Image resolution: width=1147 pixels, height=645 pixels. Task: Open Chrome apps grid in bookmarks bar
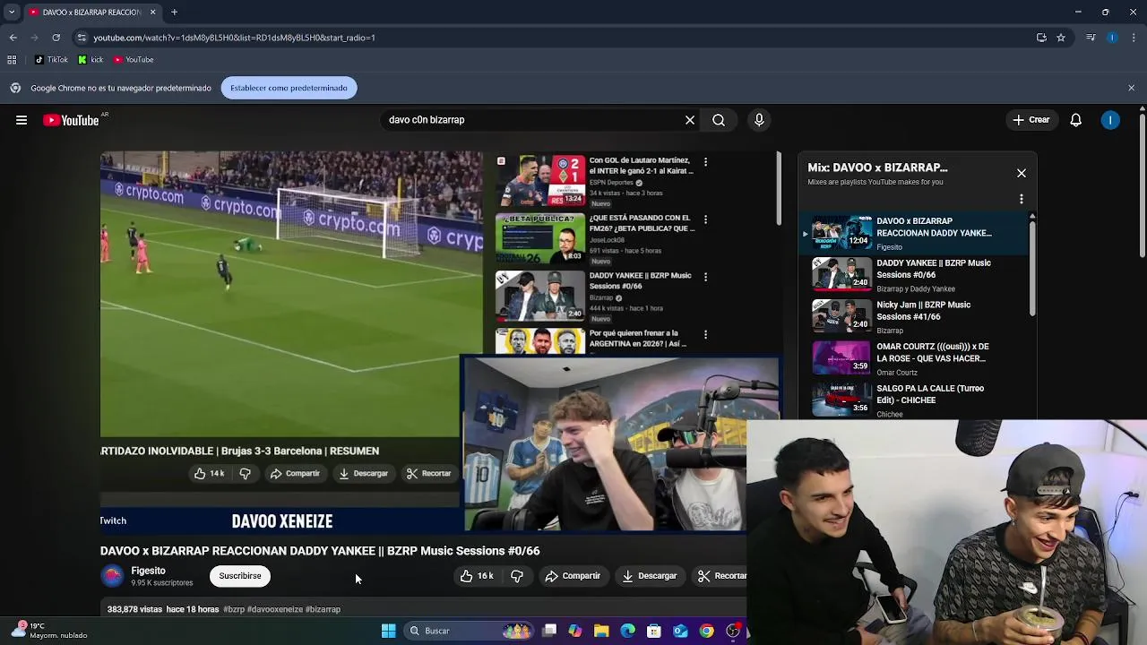12,60
